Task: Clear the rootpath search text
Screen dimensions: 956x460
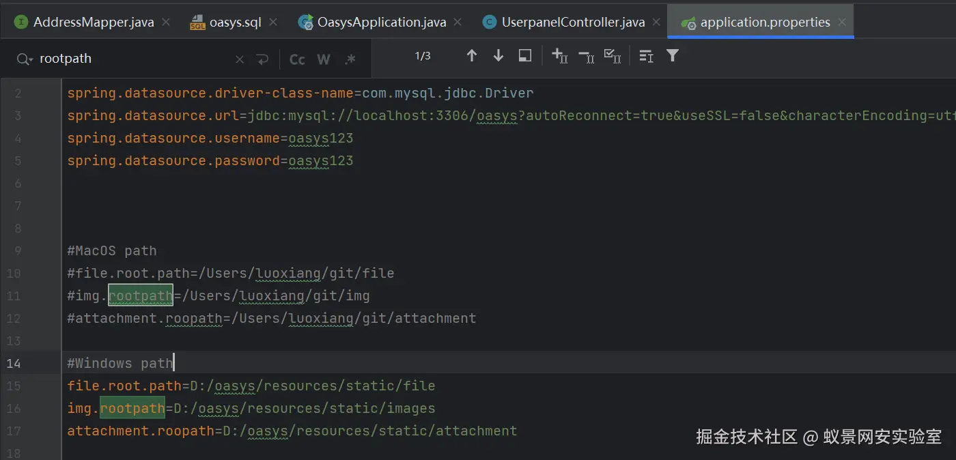Action: tap(240, 59)
